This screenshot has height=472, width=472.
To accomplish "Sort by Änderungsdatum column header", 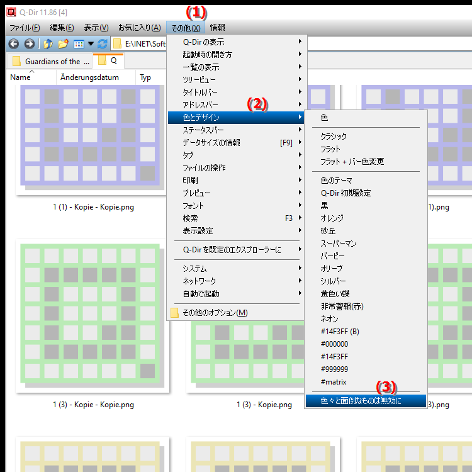I will [96, 77].
